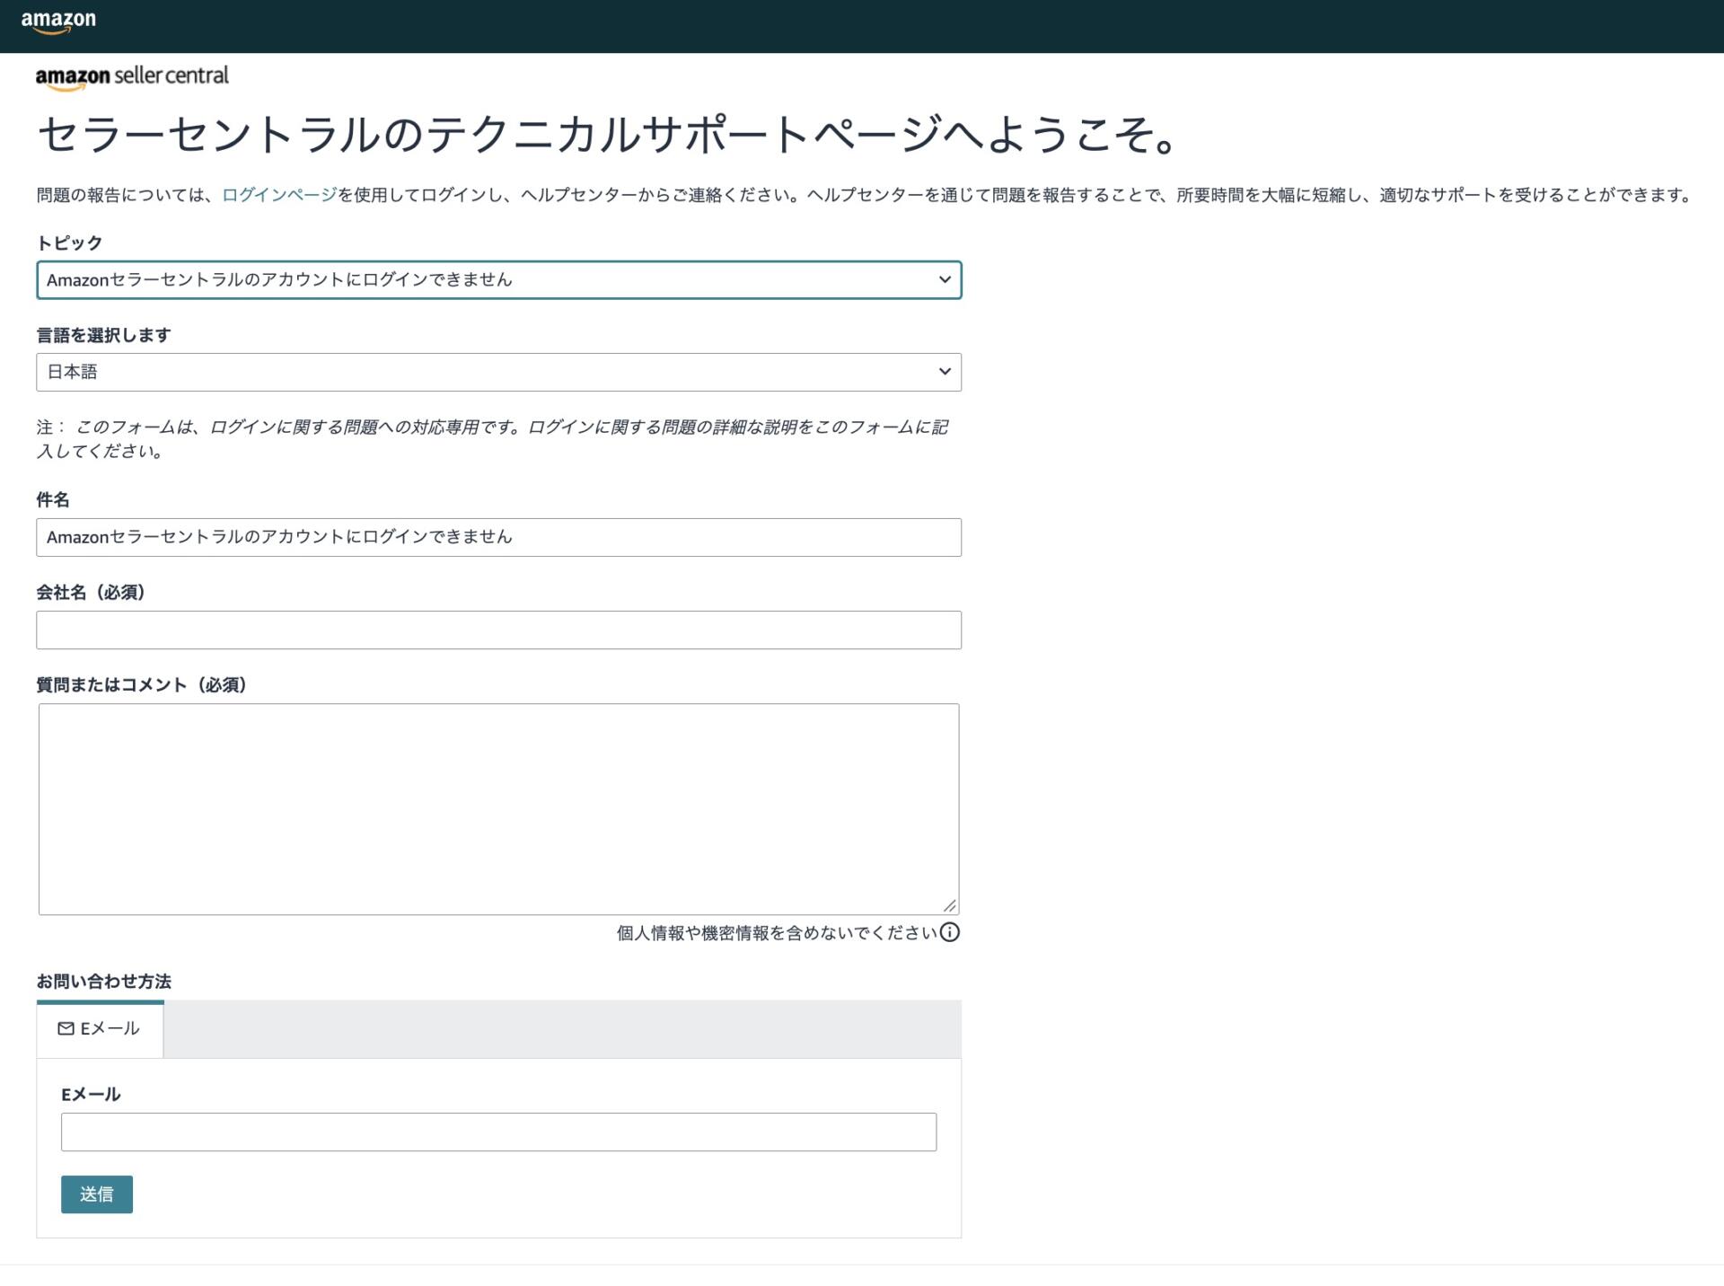Click the 言語を選択します label
Image resolution: width=1724 pixels, height=1286 pixels.
pos(103,335)
